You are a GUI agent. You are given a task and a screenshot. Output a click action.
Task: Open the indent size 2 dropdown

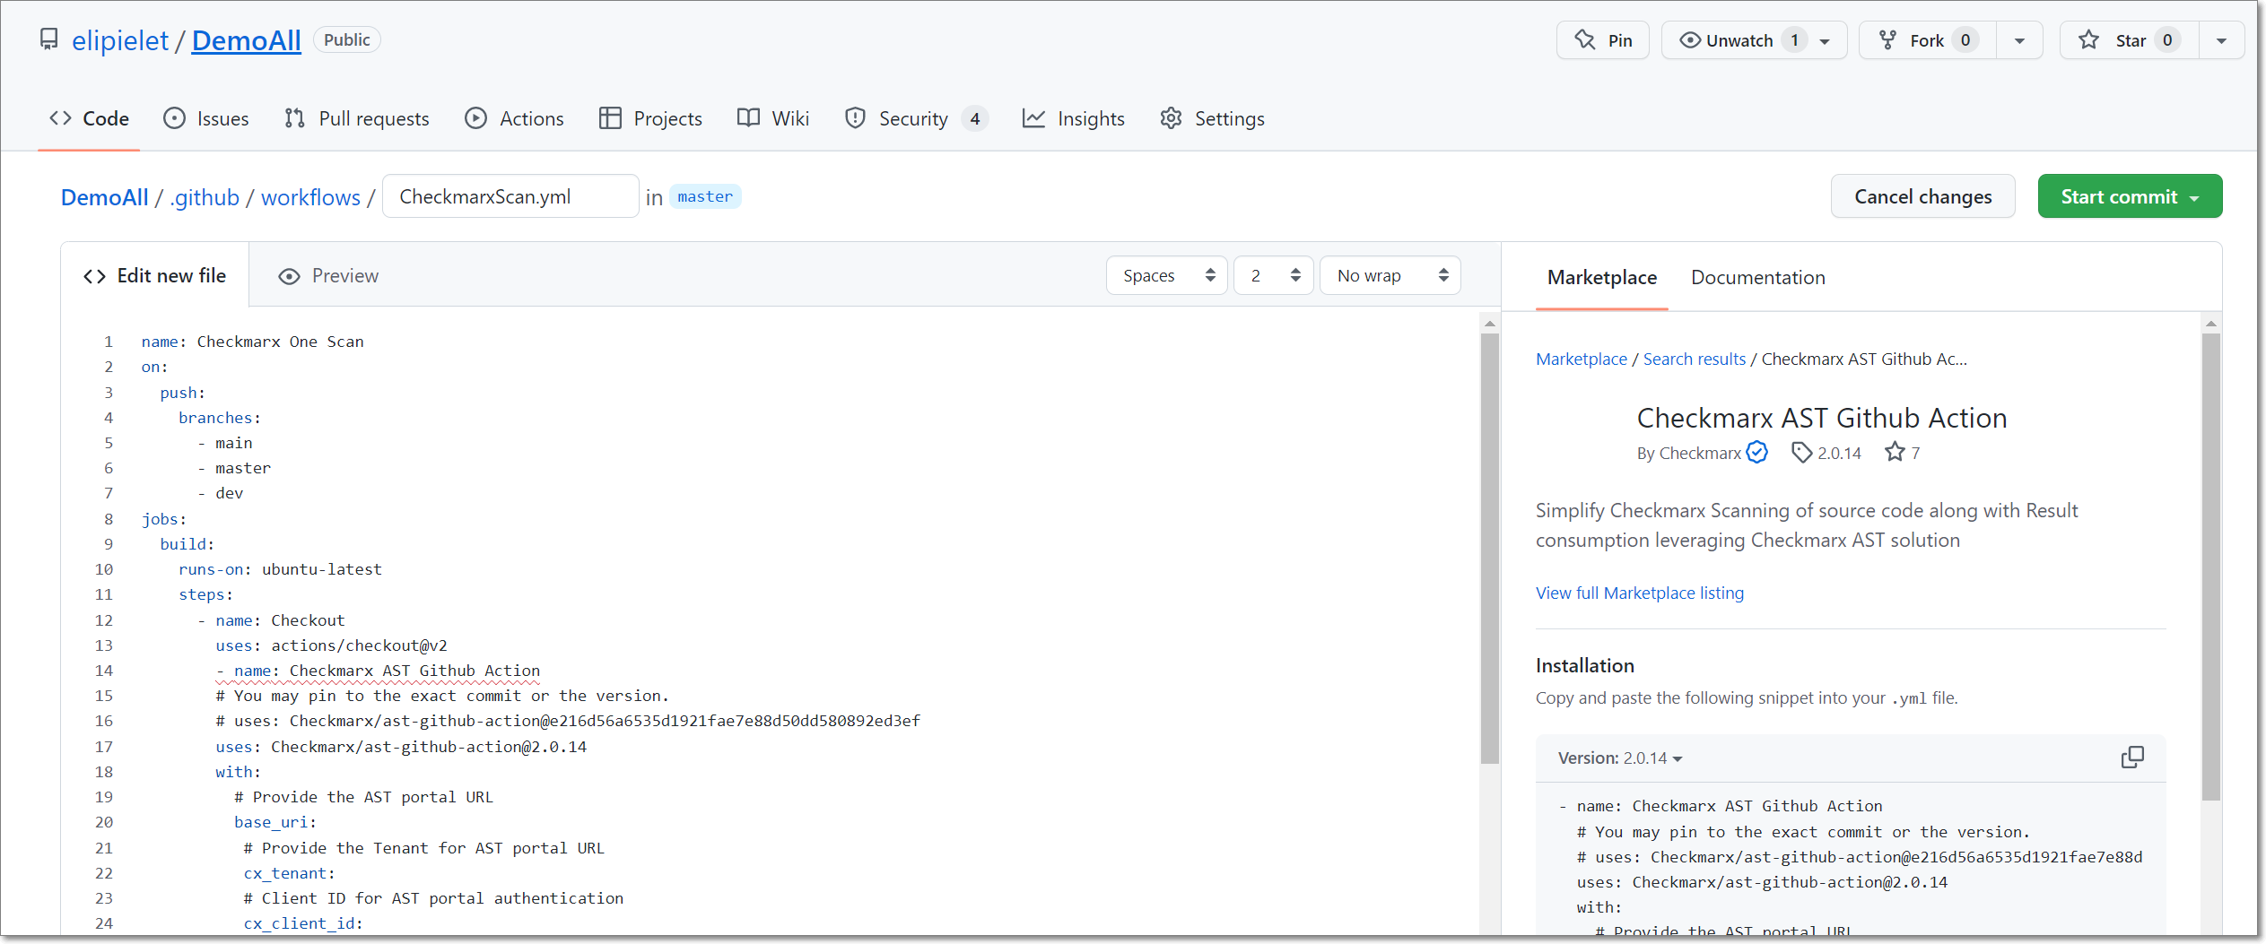1274,275
